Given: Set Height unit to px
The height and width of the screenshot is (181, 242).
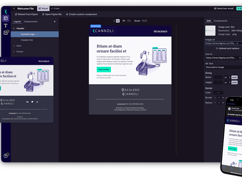Looking at the screenshot, I should click(226, 82).
